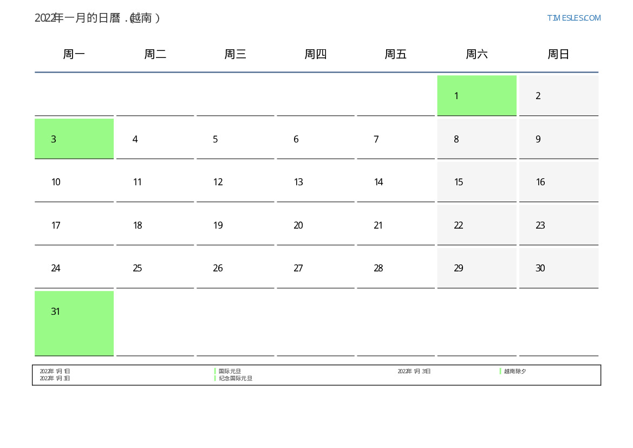Screen dimensions: 633x448
Task: Click the 国际元旦 holiday label
Action: pyautogui.click(x=230, y=371)
